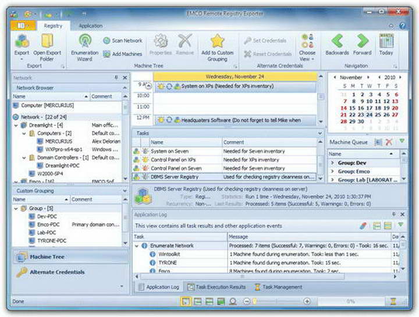Sort Tasks by Comment column
Image resolution: width=419 pixels, height=317 pixels.
click(269, 143)
